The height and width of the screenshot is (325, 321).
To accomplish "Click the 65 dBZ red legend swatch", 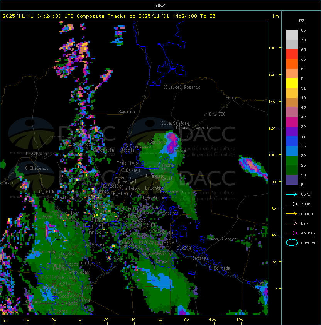I will click(292, 54).
